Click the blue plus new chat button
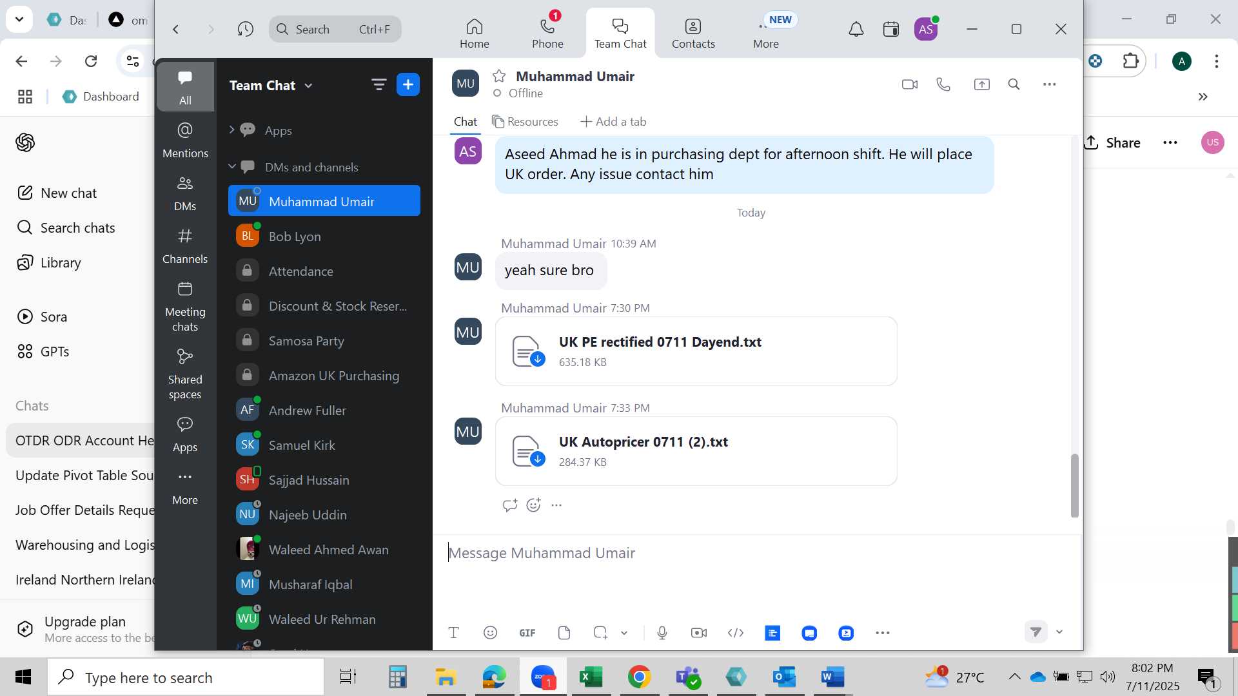Screen dimensions: 1238x696 [408, 84]
